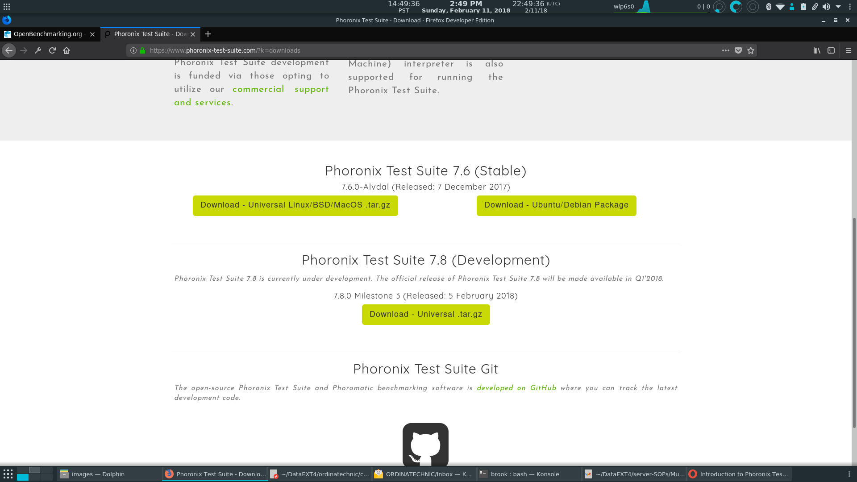Viewport: 857px width, 482px height.
Task: Download Universal Linux/BSD/MacOS .tar.gz
Action: [295, 205]
